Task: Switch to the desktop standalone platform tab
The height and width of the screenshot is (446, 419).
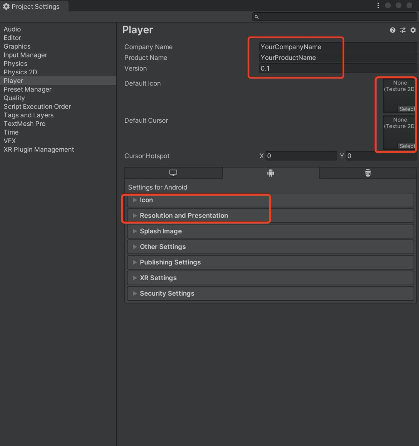Action: tap(173, 173)
